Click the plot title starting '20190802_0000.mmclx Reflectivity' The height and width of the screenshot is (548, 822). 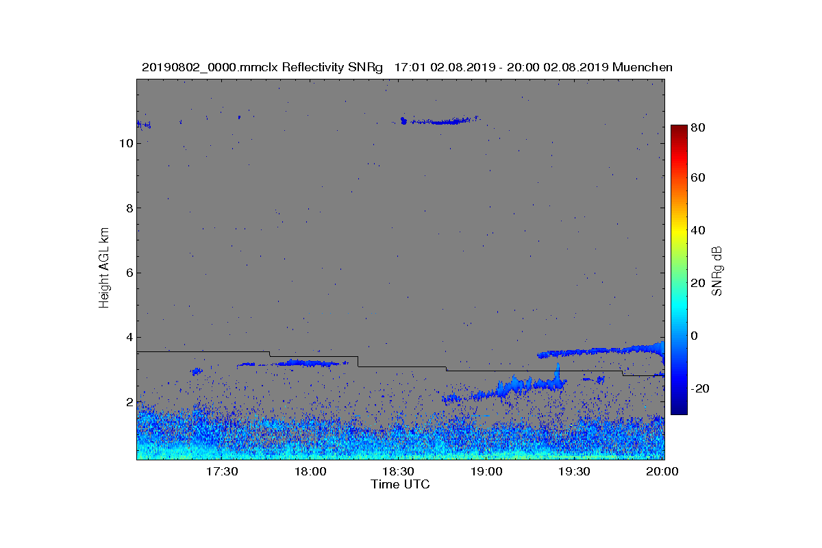point(407,67)
